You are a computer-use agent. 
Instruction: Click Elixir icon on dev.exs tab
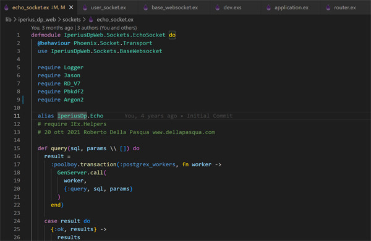click(x=218, y=7)
